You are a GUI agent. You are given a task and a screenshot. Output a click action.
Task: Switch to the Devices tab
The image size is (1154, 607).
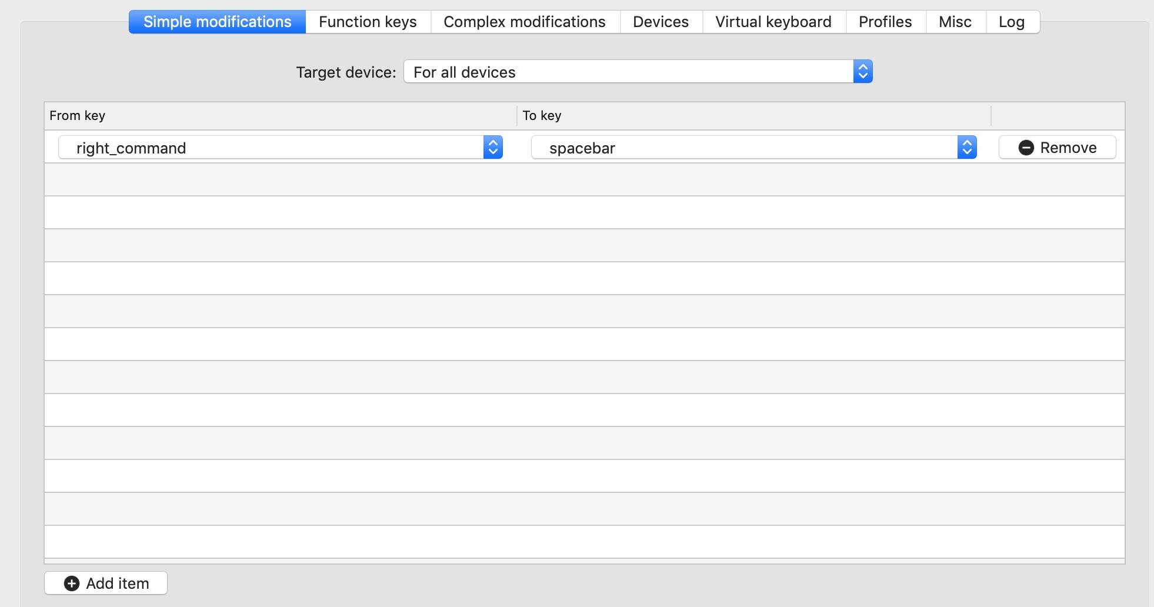660,21
